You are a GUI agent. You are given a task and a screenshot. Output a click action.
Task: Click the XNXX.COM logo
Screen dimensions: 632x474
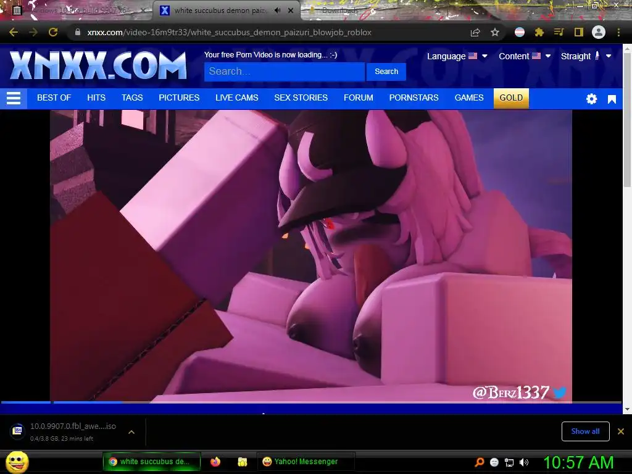click(x=98, y=65)
